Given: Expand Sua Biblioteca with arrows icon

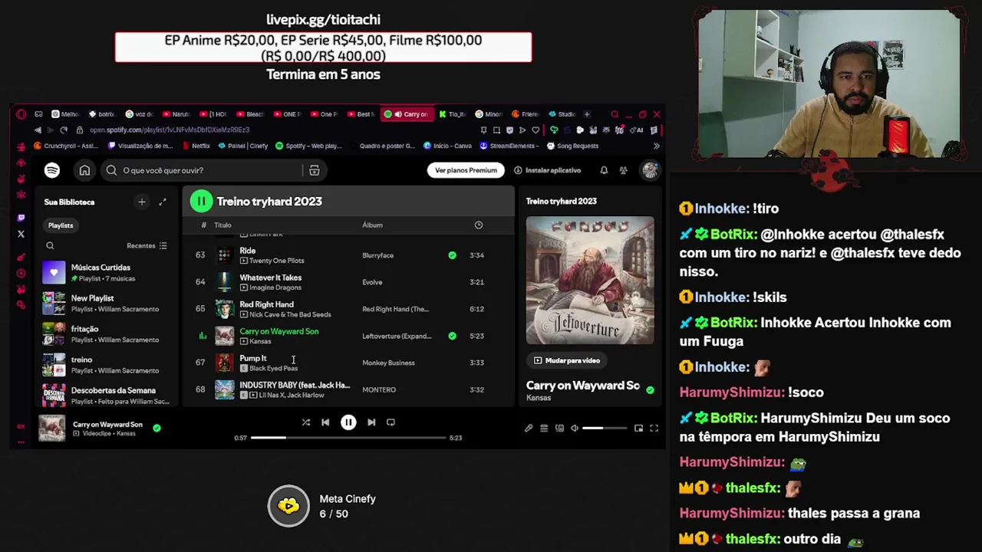Looking at the screenshot, I should (x=163, y=202).
